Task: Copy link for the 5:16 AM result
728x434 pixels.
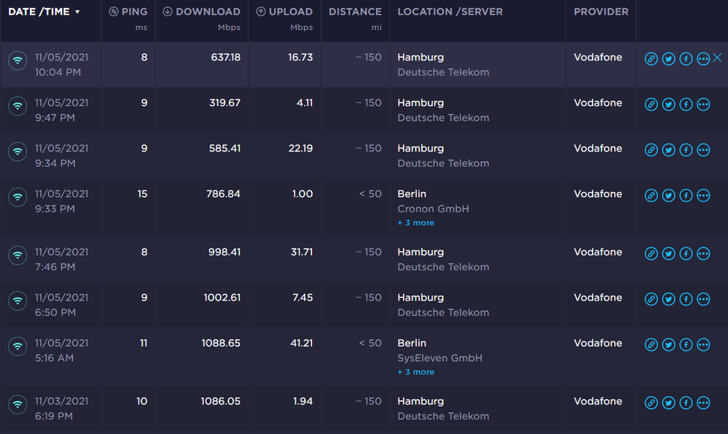Action: click(x=651, y=344)
